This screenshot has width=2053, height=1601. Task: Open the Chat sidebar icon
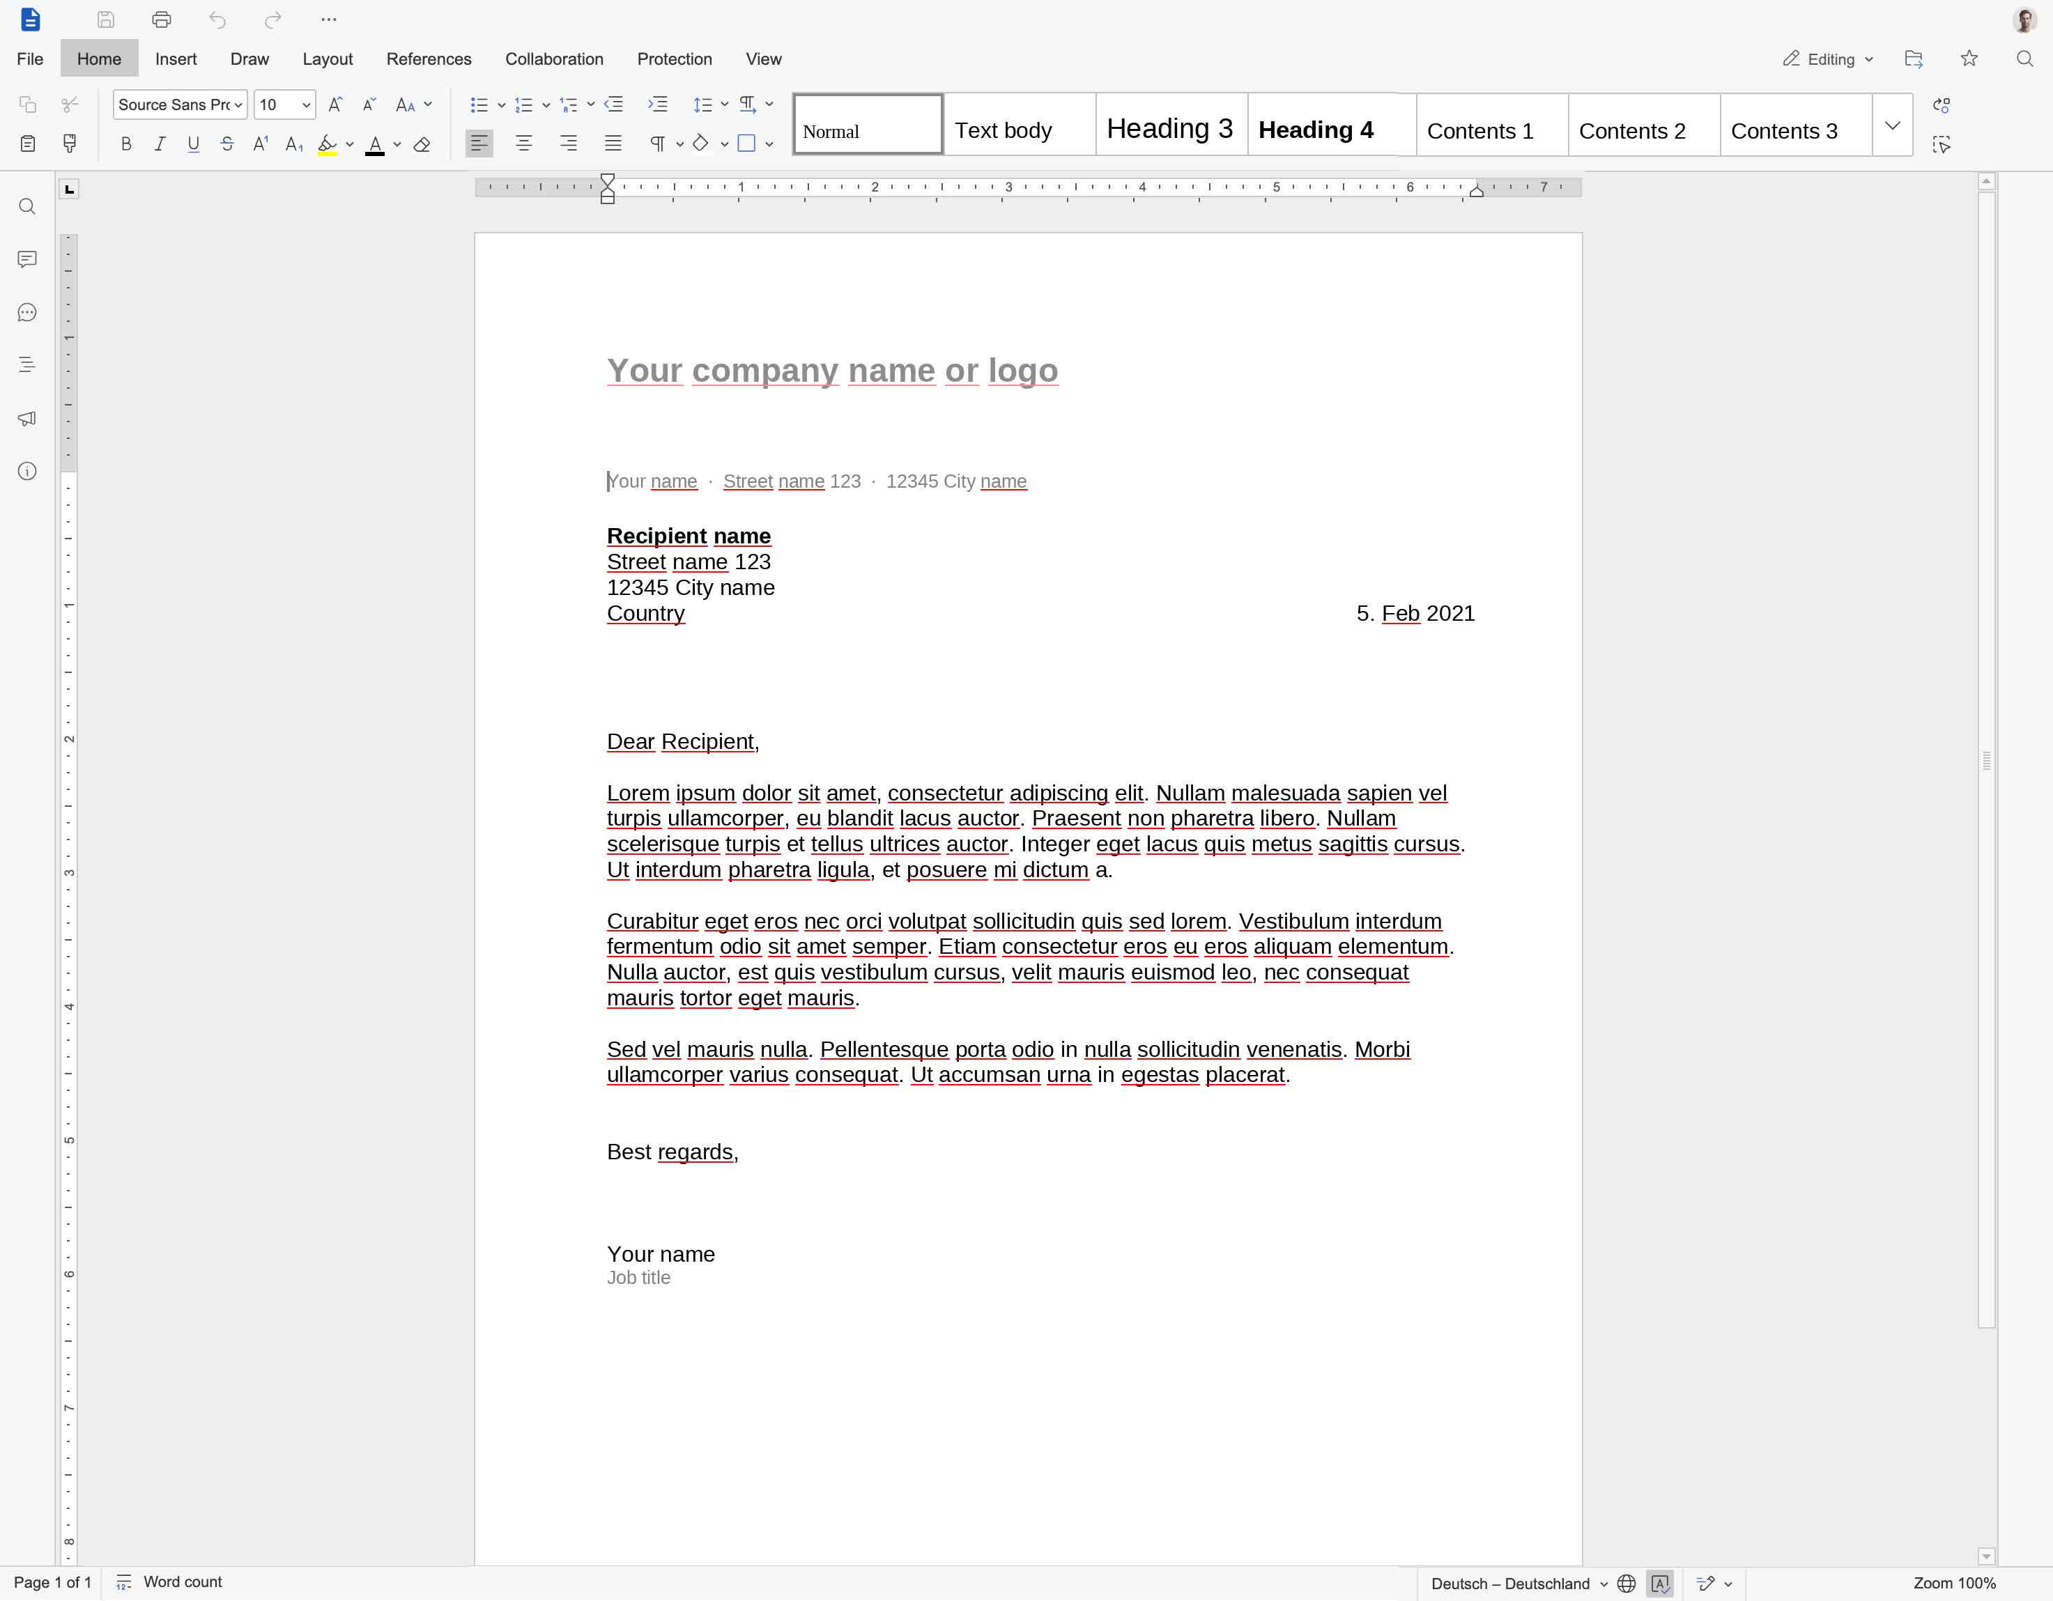(x=27, y=312)
